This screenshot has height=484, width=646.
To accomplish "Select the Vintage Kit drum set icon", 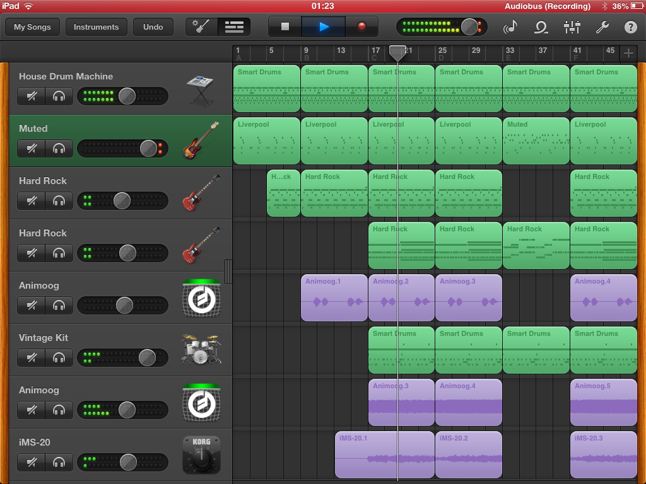I will [x=201, y=349].
